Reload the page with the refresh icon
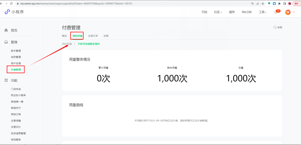This screenshot has height=145, width=301. (11, 4)
